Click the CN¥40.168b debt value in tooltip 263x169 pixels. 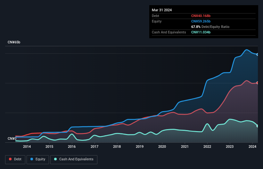[x=201, y=16]
